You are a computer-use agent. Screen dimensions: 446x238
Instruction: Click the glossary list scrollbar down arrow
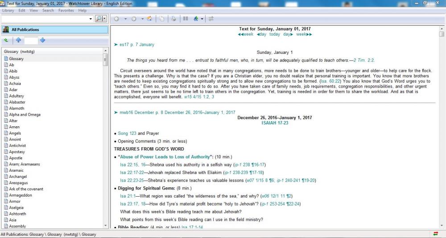click(x=106, y=226)
